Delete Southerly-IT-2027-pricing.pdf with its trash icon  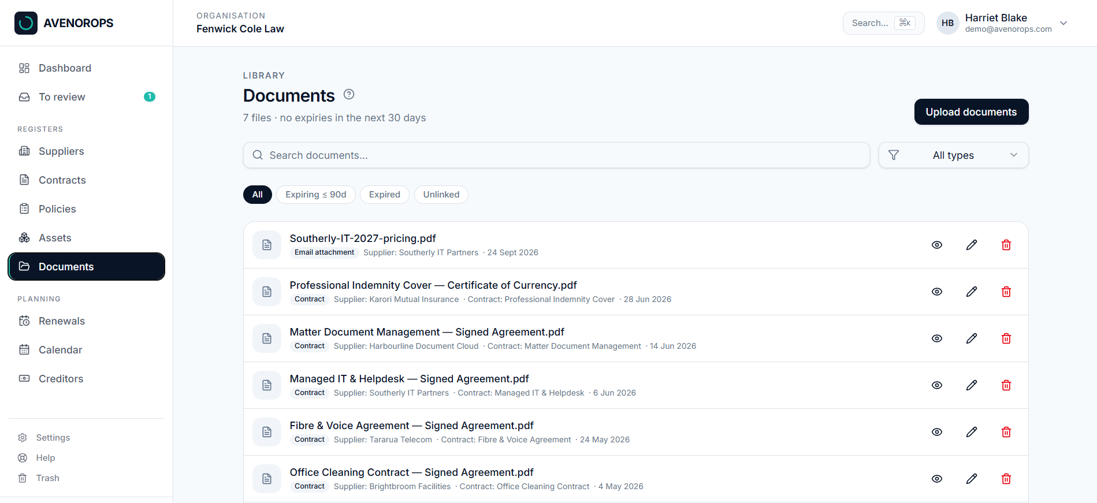1006,245
